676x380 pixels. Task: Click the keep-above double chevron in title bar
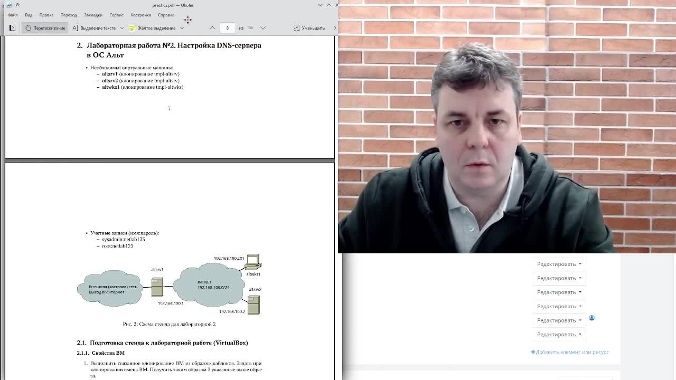[x=17, y=5]
